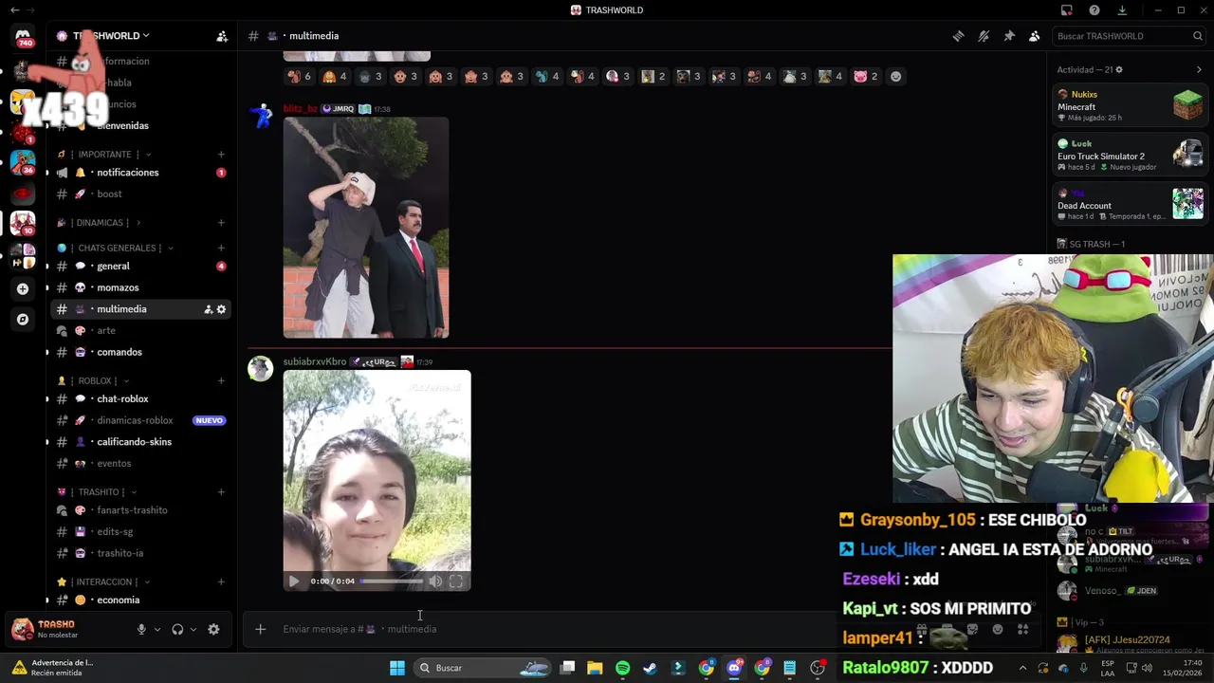Open the general channel
The height and width of the screenshot is (683, 1214).
click(x=140, y=267)
